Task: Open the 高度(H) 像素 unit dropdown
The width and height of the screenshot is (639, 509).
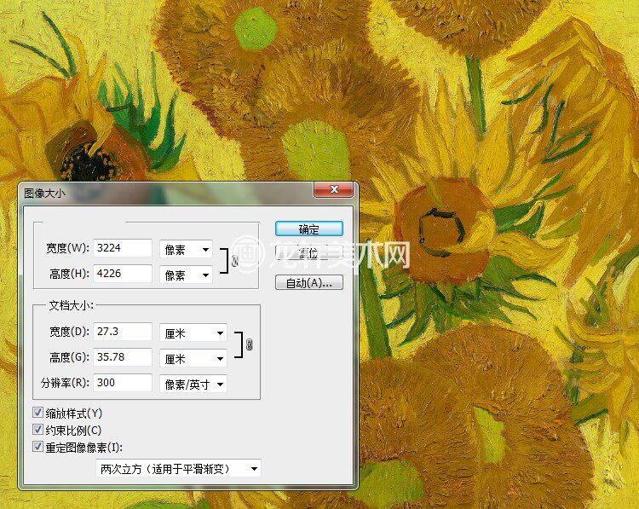Action: pyautogui.click(x=187, y=275)
